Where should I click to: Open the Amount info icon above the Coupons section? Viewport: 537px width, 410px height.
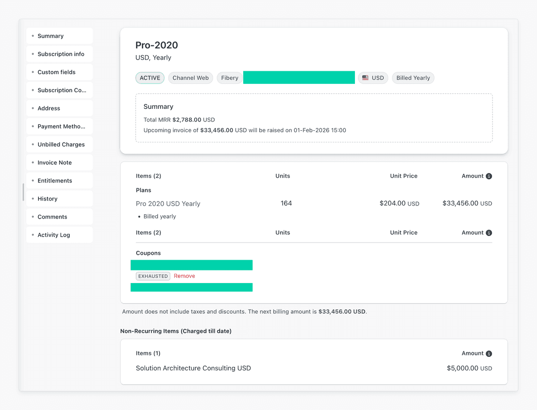tap(489, 232)
